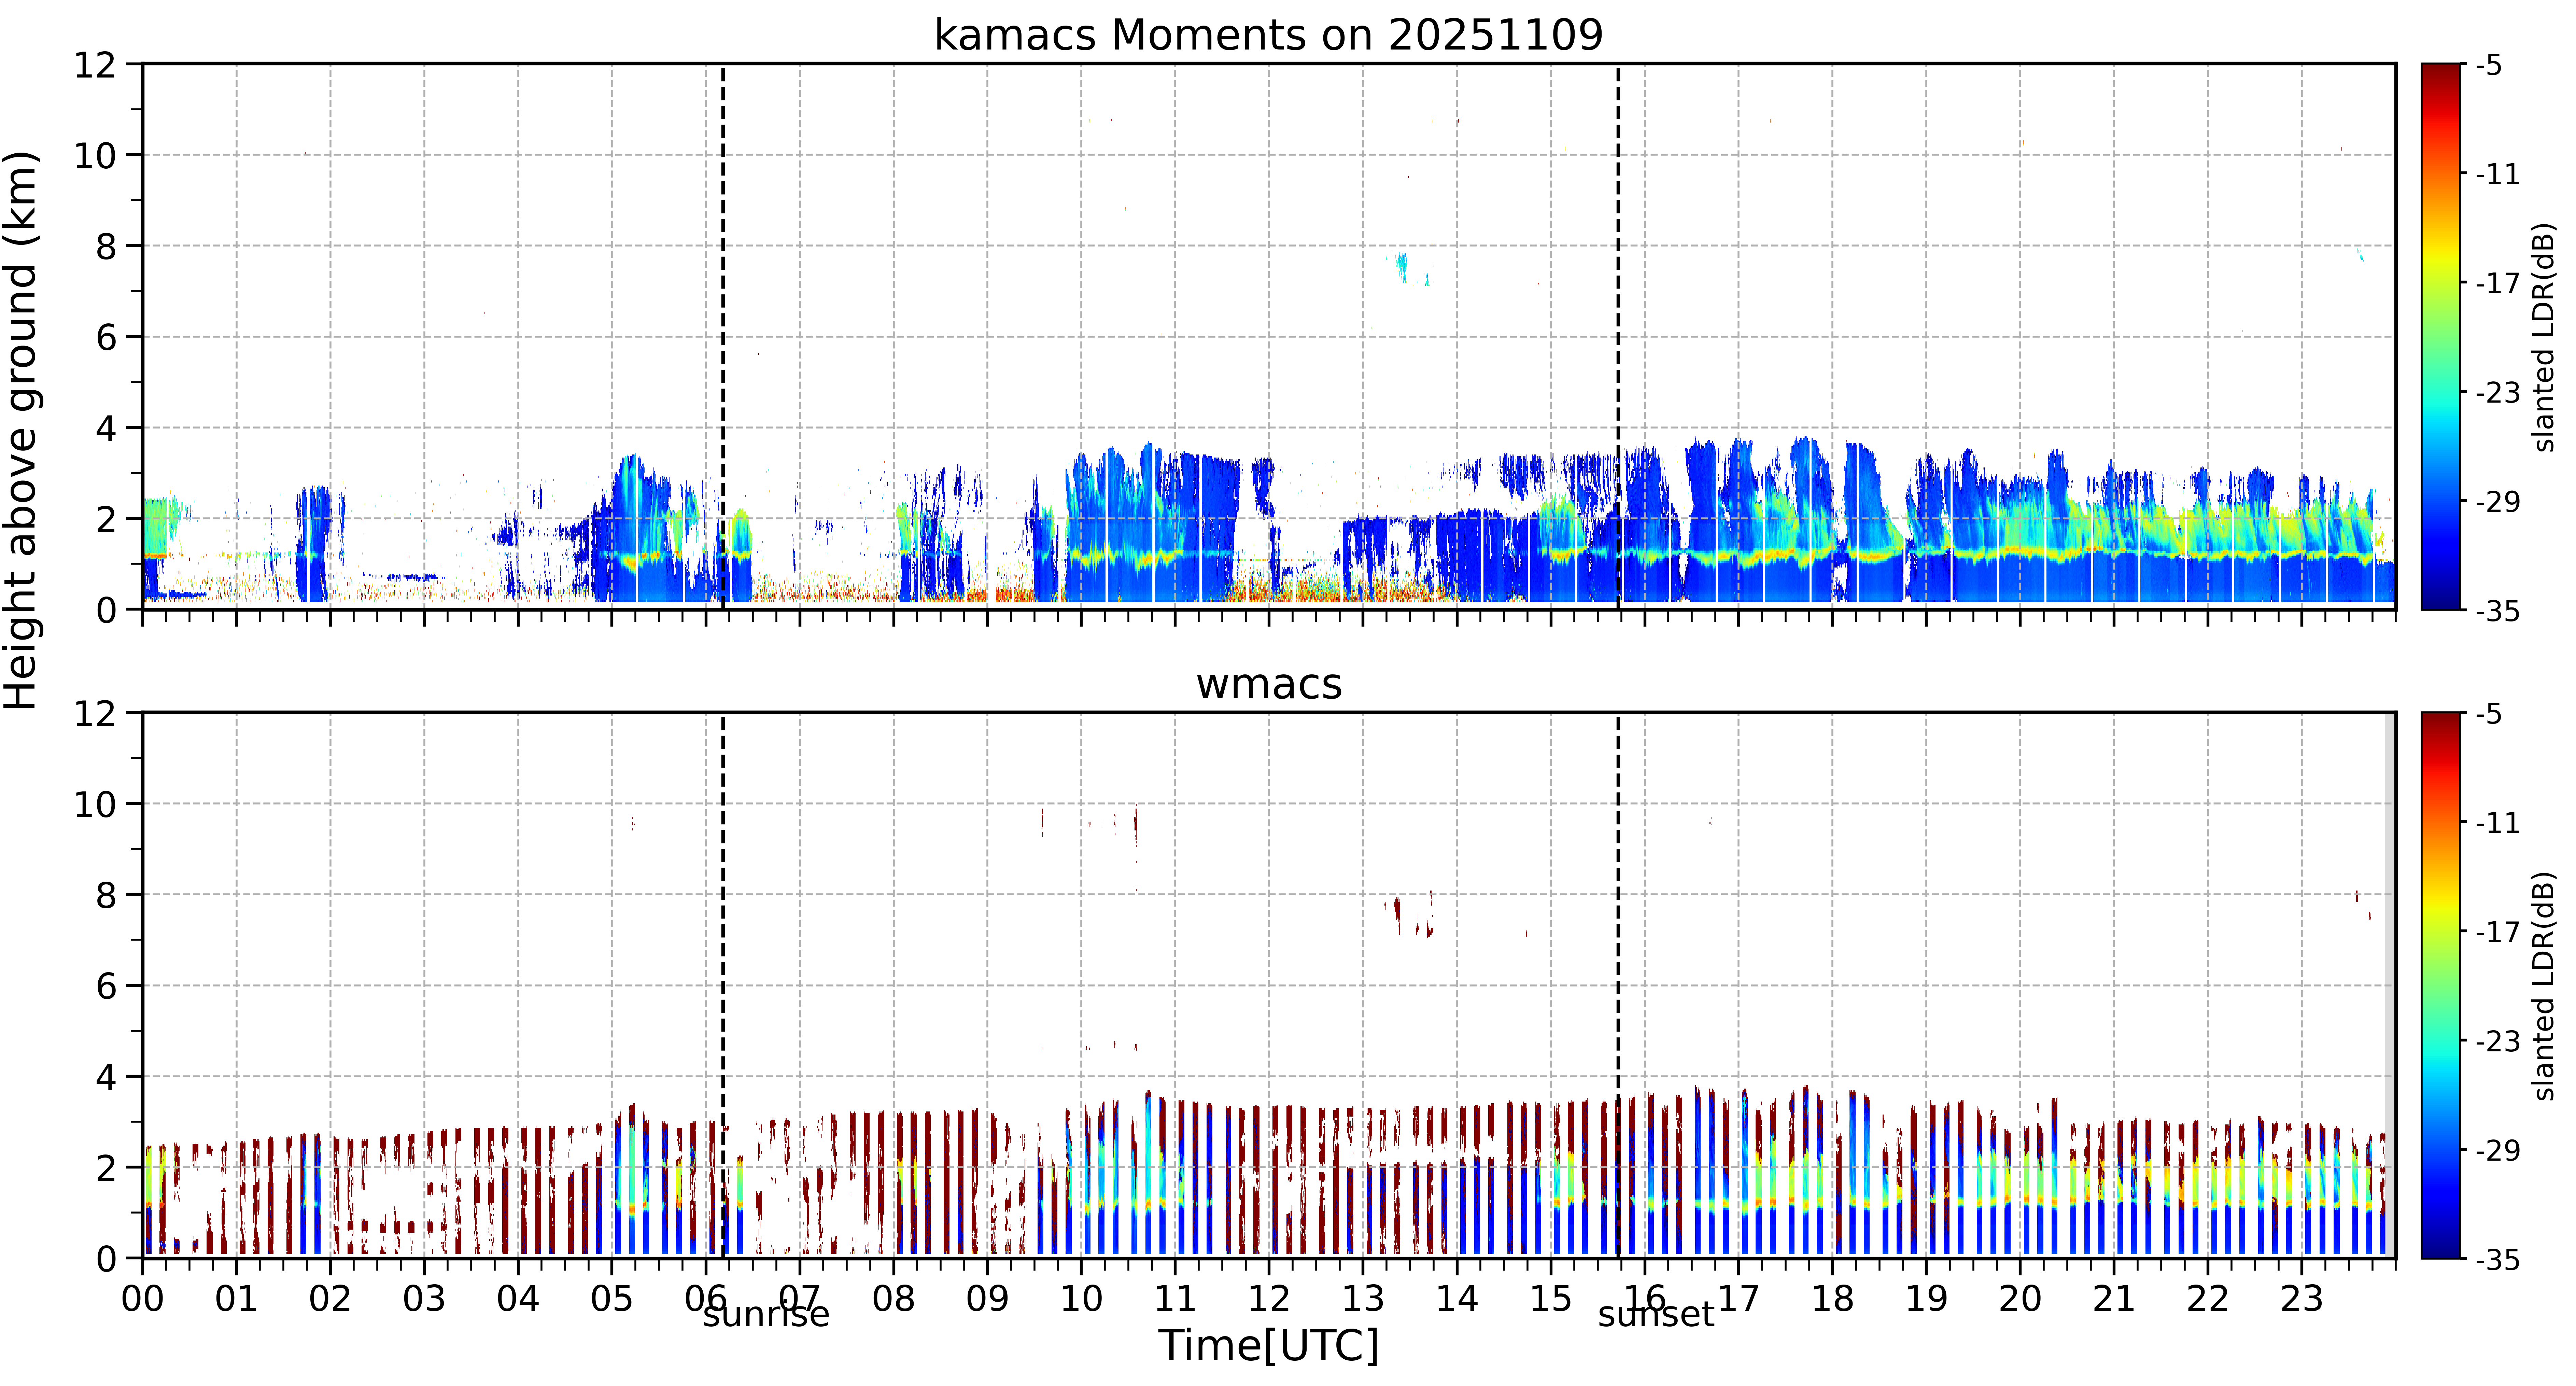Click x-axis tick label "20"
This screenshot has width=2576, height=1386.
[2020, 1299]
